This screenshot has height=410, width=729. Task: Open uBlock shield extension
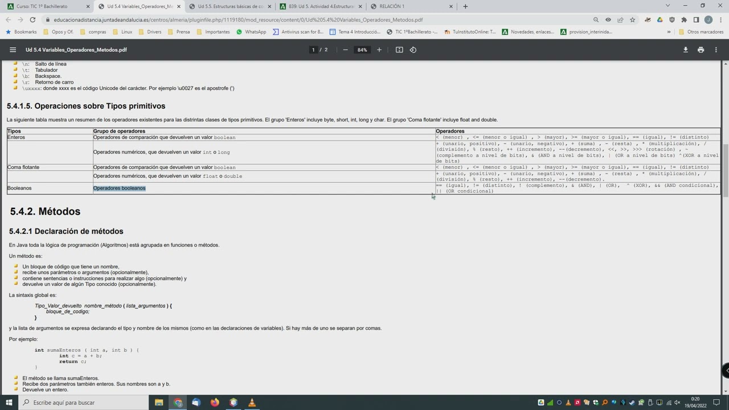pos(672,19)
